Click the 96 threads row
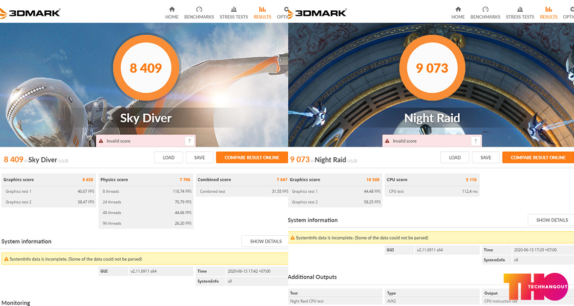This screenshot has width=574, height=306. click(146, 223)
